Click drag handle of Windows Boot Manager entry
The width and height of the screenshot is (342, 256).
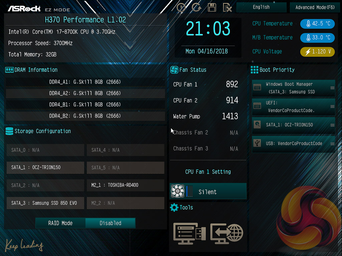tap(332, 88)
